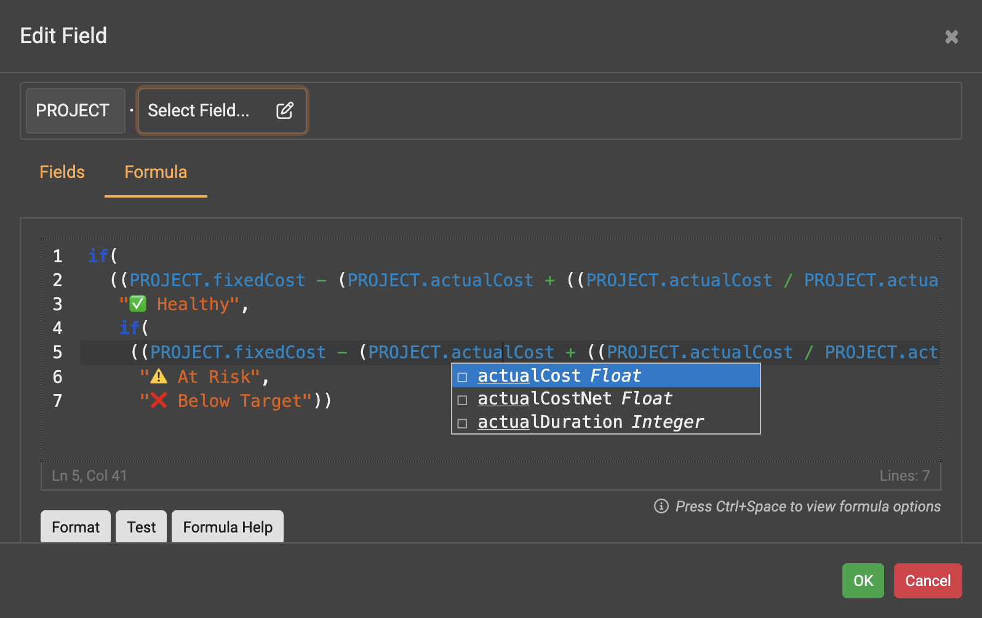Click the "❌ Below Target" string on line 7
Viewport: 982px width, 618px height.
[x=226, y=401]
